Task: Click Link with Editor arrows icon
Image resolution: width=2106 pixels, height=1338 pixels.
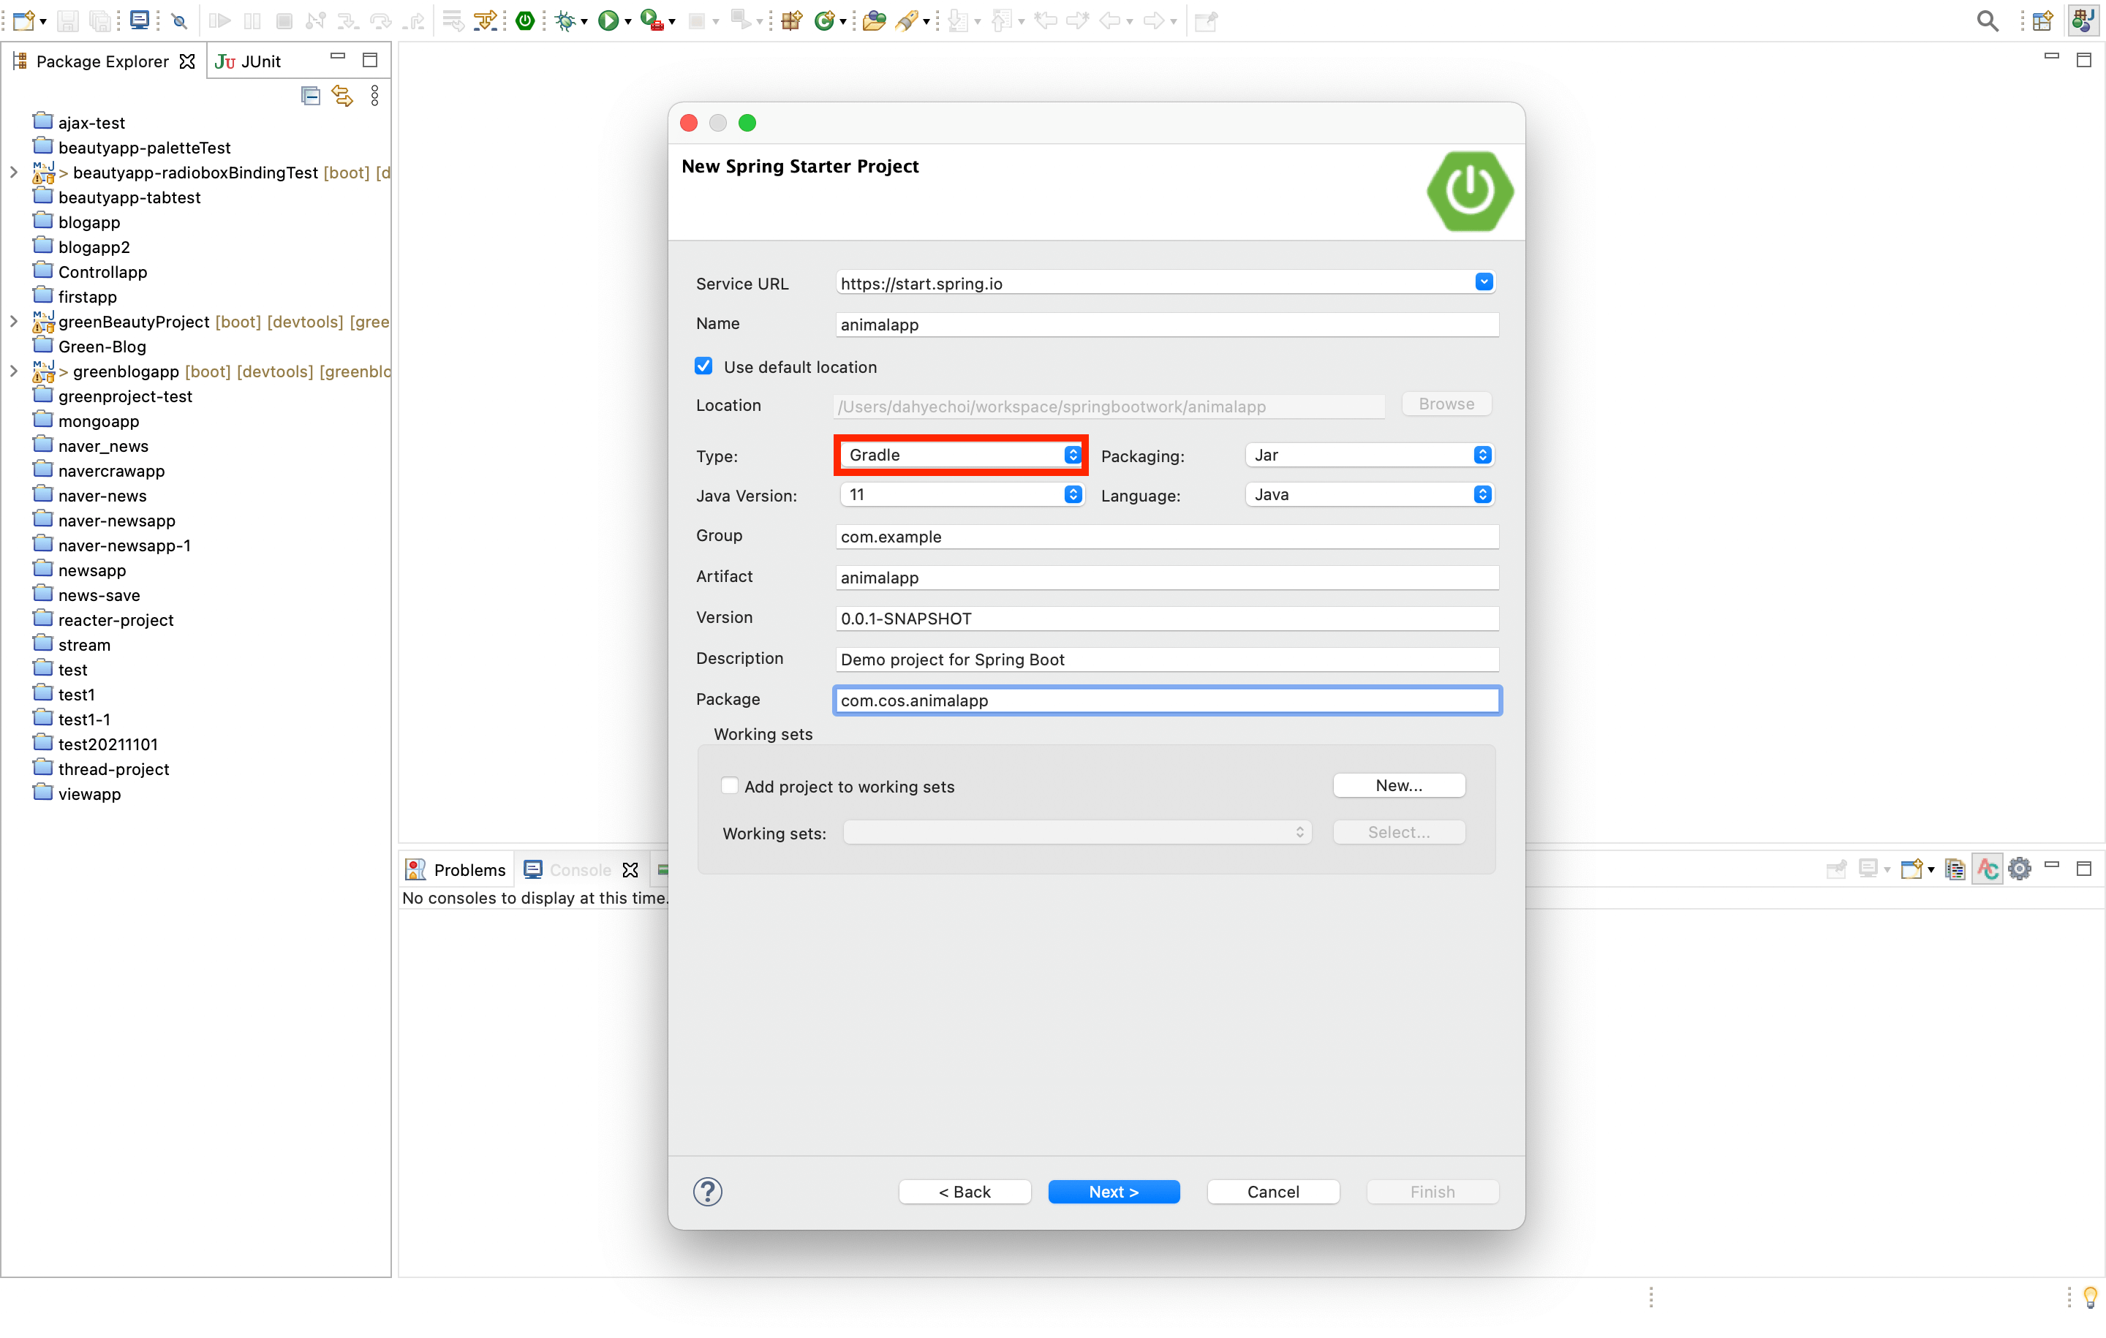Action: [x=342, y=95]
